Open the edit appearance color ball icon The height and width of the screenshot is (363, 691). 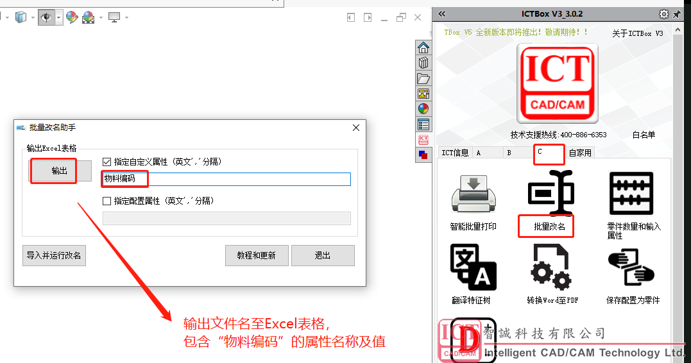coord(72,17)
